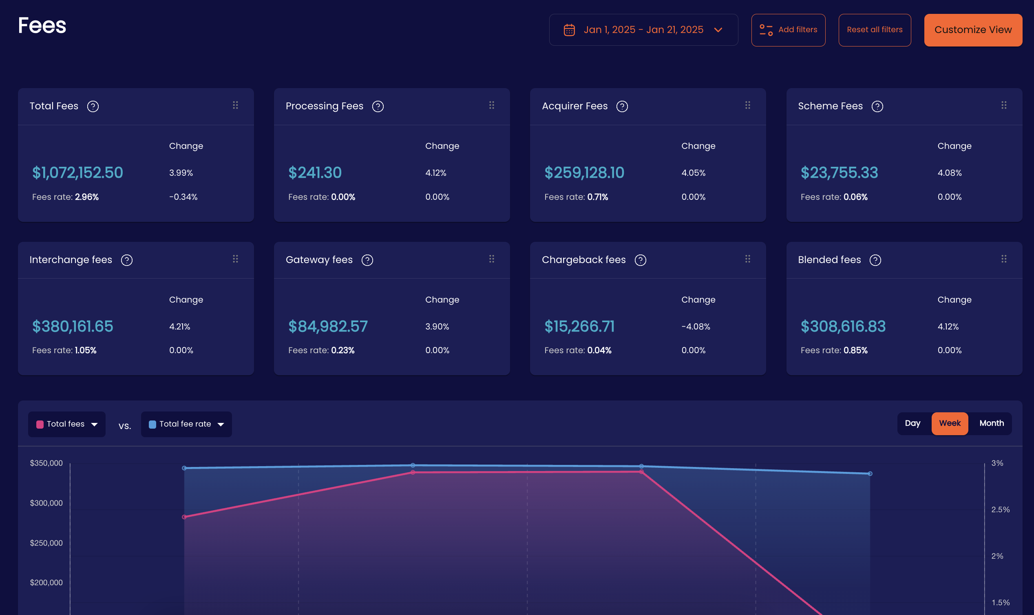Click the drag handle on Interchange fees card
This screenshot has height=615, width=1034.
click(x=235, y=259)
